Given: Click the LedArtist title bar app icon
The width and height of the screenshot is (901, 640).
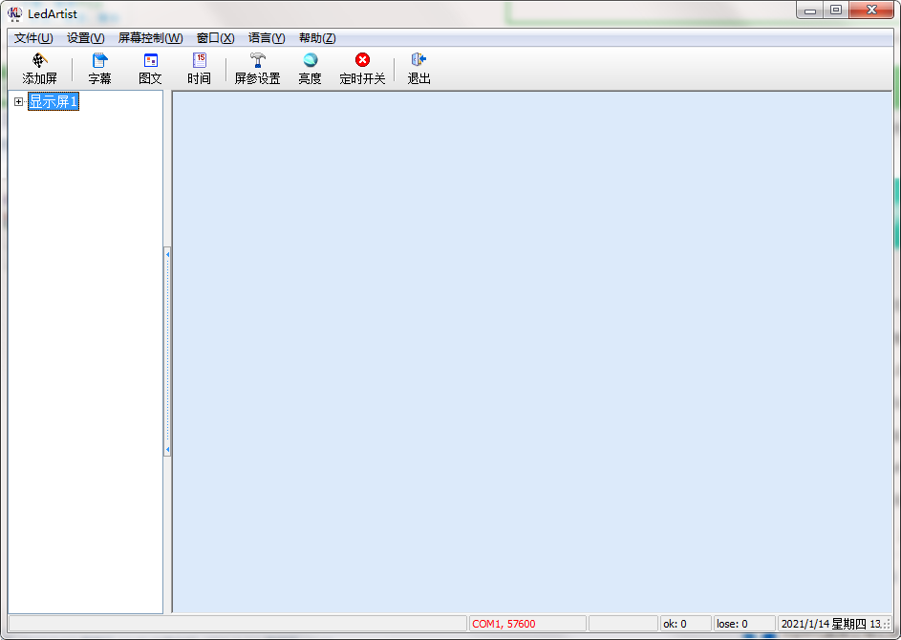Looking at the screenshot, I should [14, 12].
